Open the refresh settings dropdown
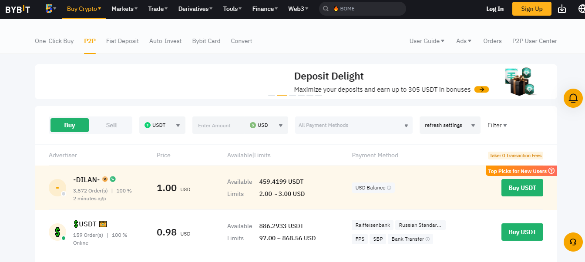Viewport: 585px width, 262px height. (x=450, y=125)
